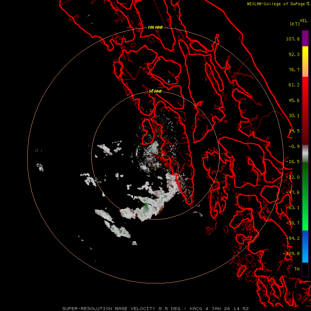Viewport: 311px width, 311px height.
Task: Click the 100 NMI range ring label
Action: tap(155, 27)
